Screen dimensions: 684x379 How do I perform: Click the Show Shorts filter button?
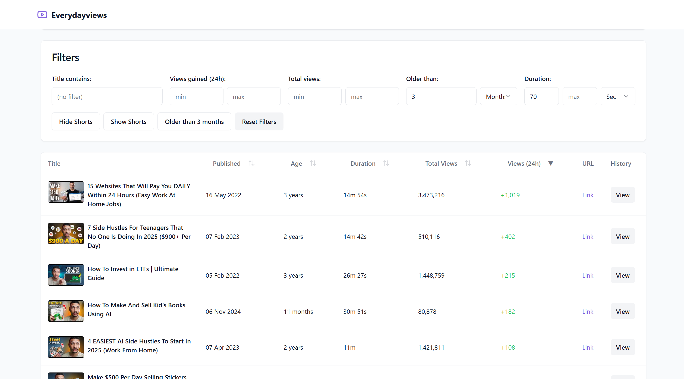coord(128,122)
